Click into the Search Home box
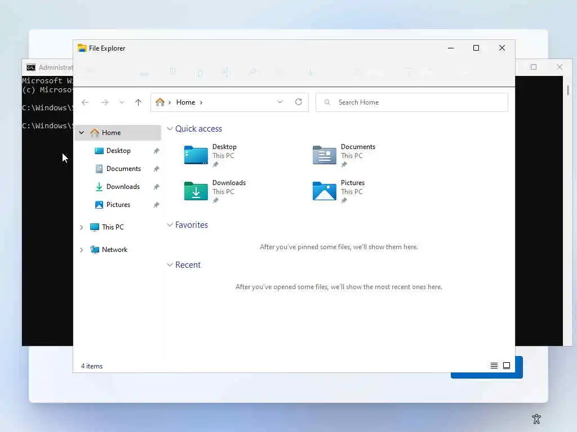The height and width of the screenshot is (432, 577). (412, 102)
